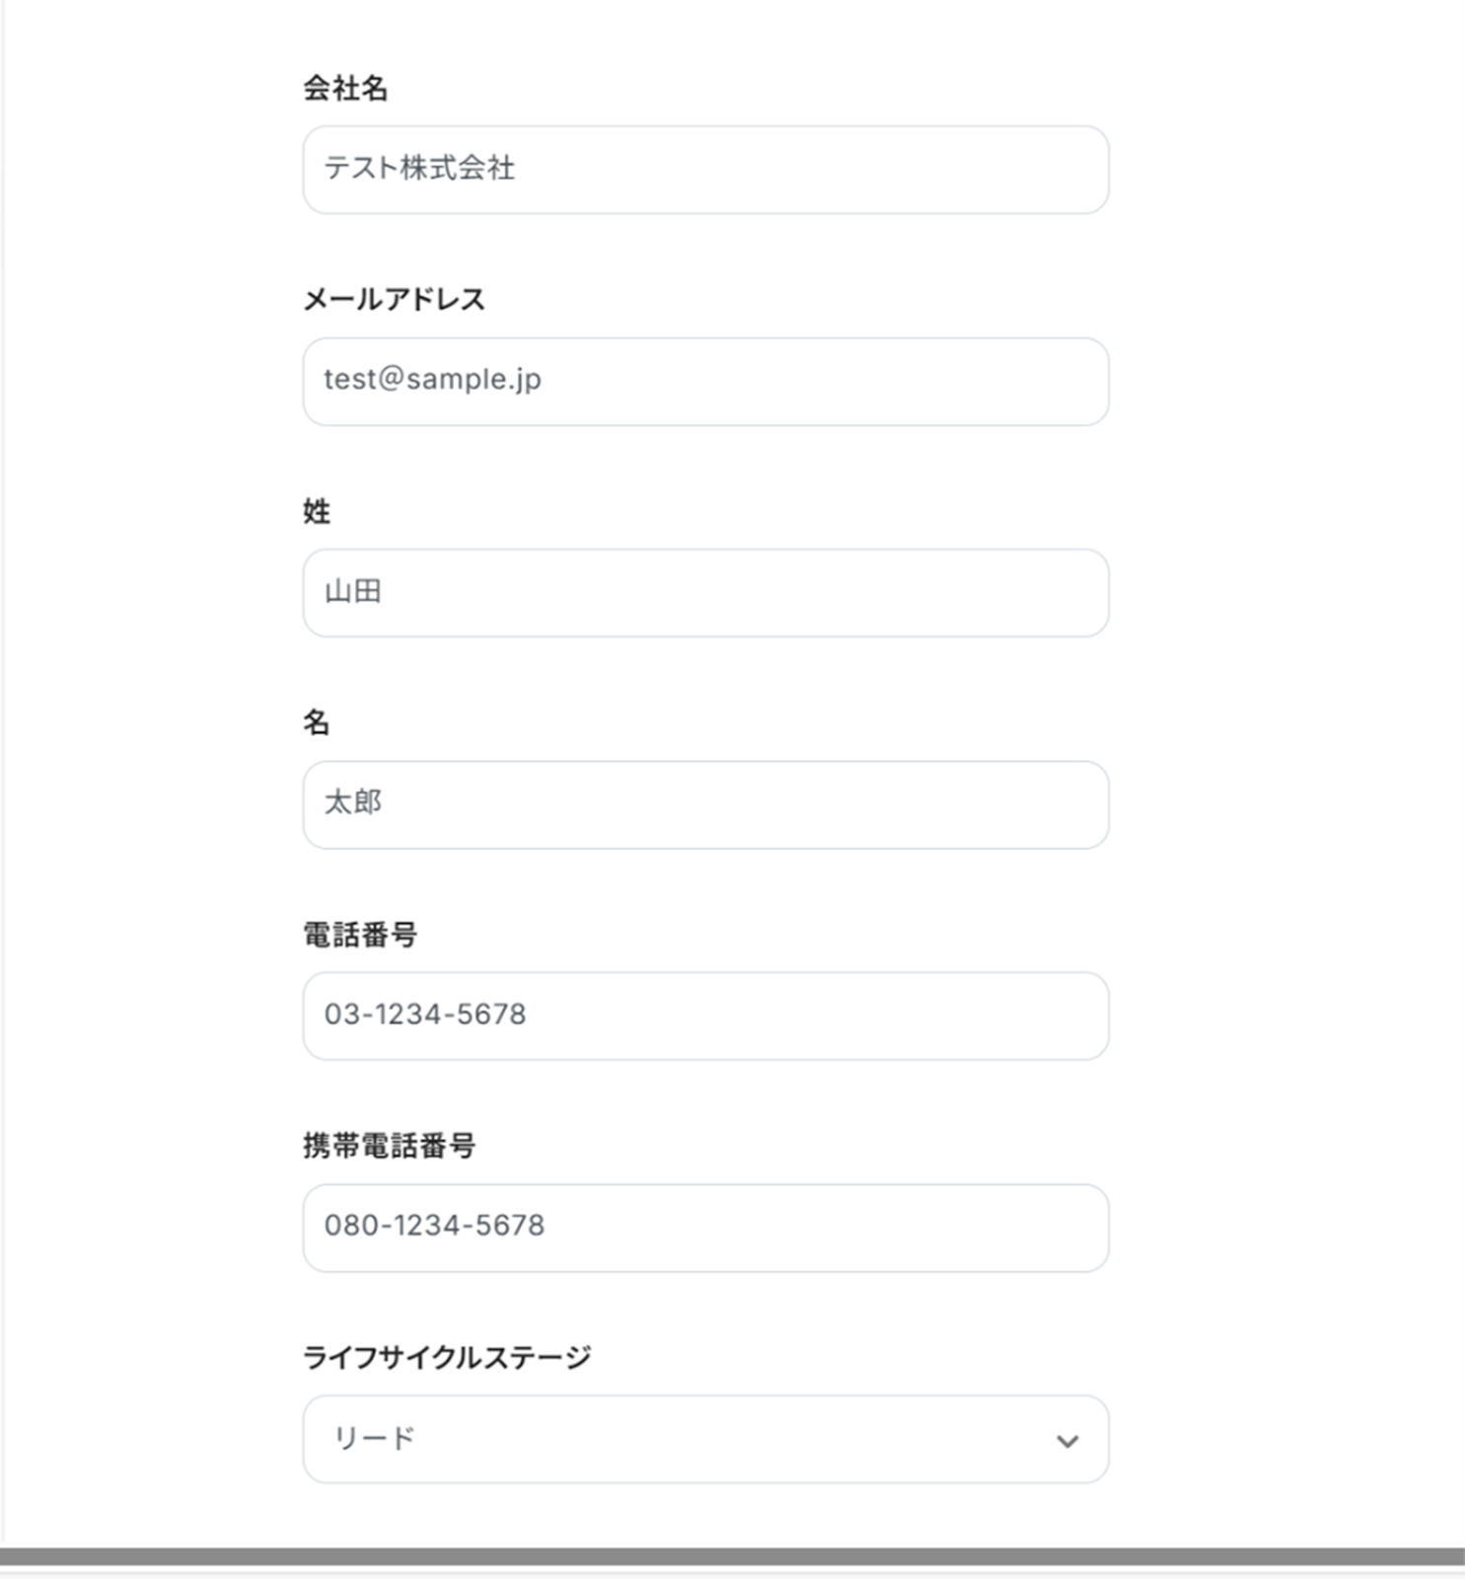This screenshot has width=1465, height=1579.
Task: Click the test@sample.jp placeholder text
Action: click(432, 380)
